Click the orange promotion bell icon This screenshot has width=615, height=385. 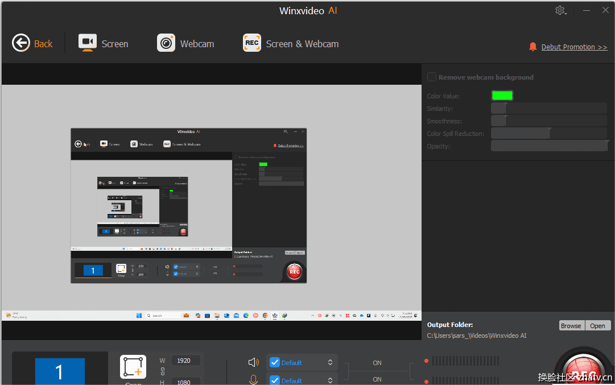click(x=533, y=47)
